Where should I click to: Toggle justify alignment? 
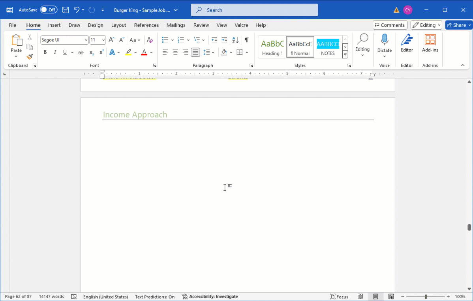(195, 52)
